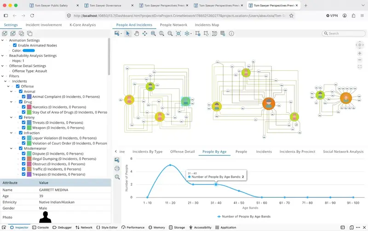Open the Save Image dropdown arrow
Viewport: 368px width, 231px height.
(x=121, y=34)
